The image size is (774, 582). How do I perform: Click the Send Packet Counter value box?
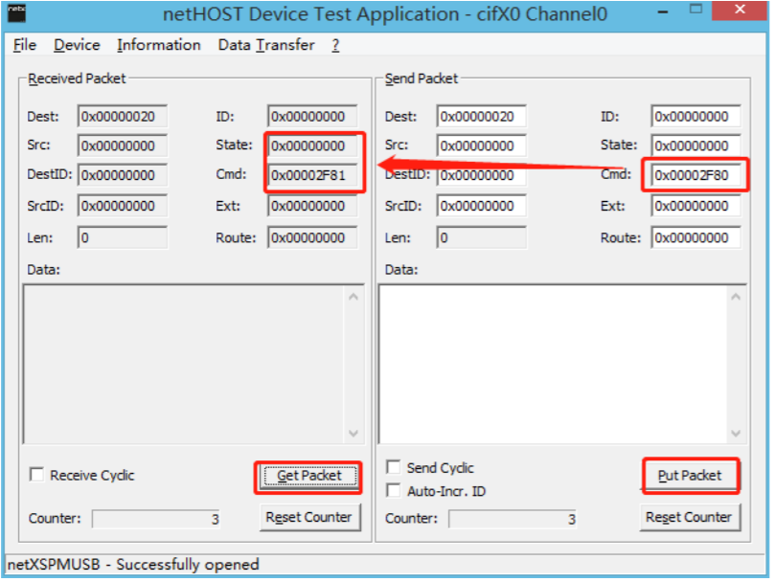[512, 519]
